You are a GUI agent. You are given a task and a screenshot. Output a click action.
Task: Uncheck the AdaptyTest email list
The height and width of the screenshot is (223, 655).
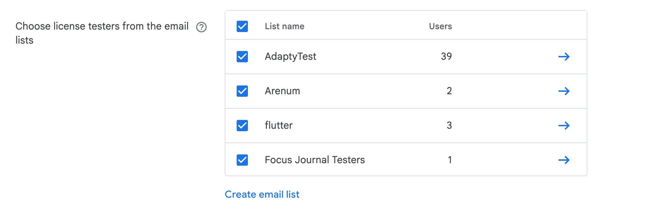(x=242, y=57)
